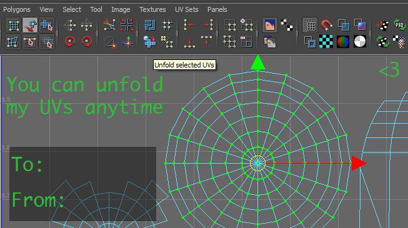
Task: Align UVs to minimum U, left arrow
Action: [189, 25]
